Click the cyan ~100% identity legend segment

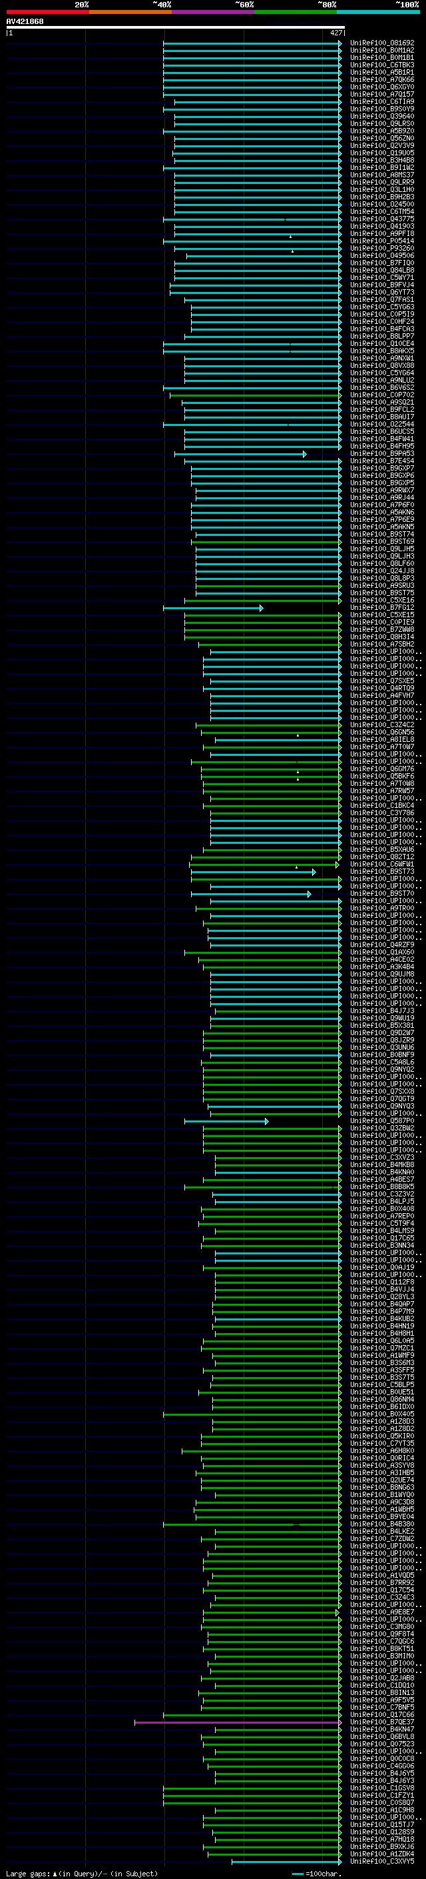click(x=378, y=12)
